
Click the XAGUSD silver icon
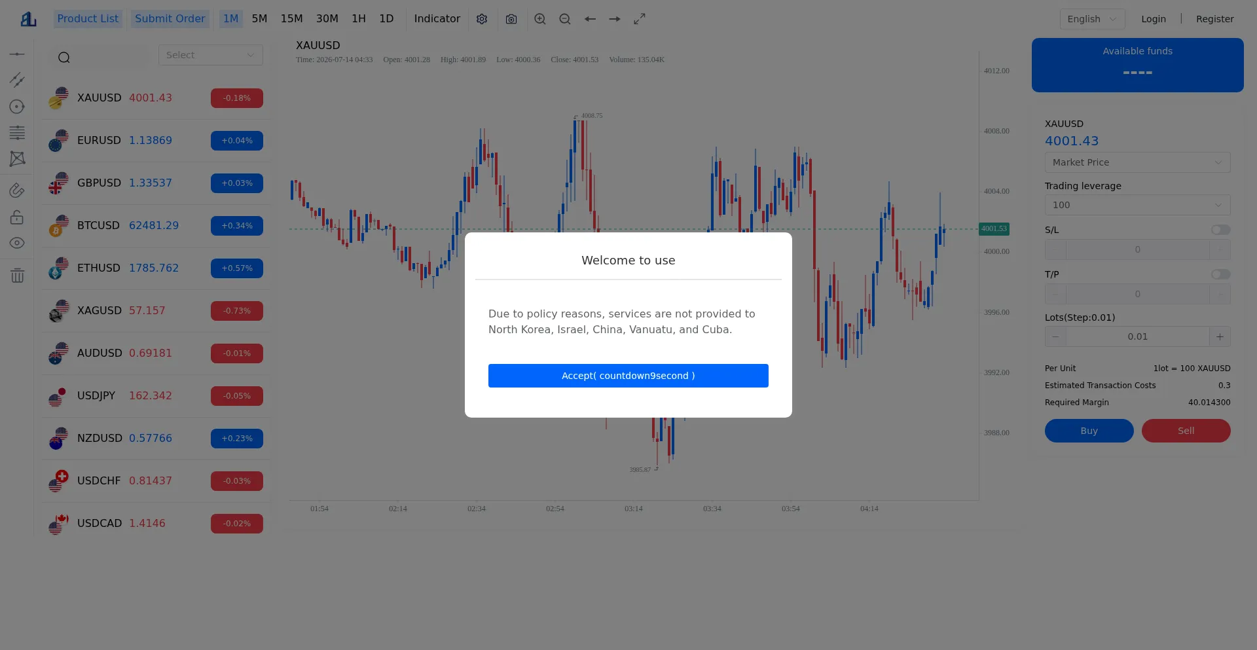coord(58,311)
